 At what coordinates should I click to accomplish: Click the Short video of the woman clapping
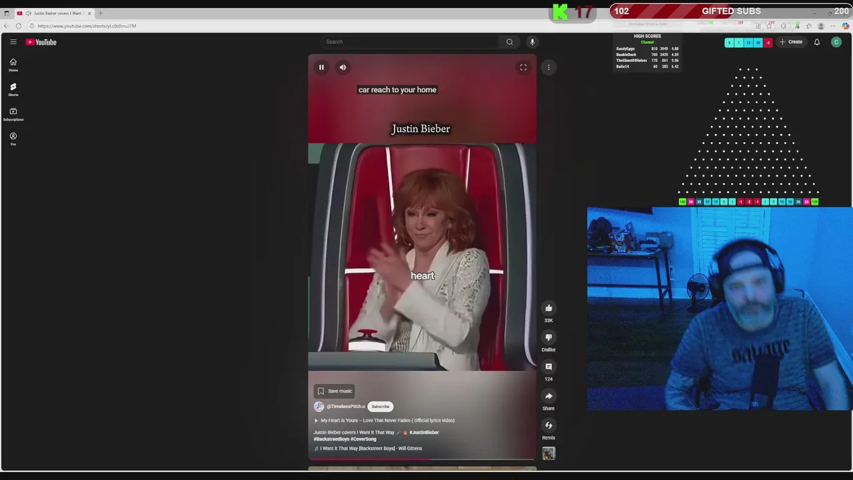point(422,257)
